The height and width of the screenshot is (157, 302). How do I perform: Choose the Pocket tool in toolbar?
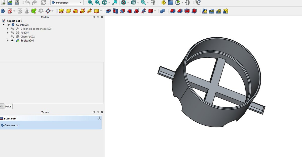108,11
